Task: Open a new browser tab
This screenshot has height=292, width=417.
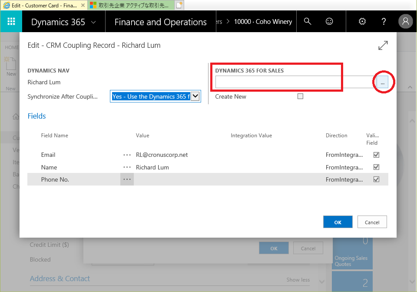Action: (179, 5)
